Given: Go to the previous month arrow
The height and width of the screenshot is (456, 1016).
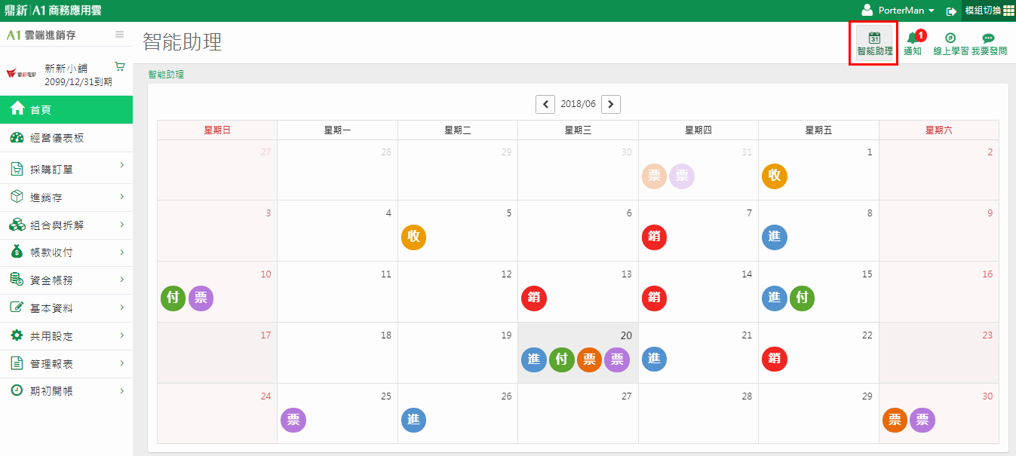Looking at the screenshot, I should [x=545, y=104].
